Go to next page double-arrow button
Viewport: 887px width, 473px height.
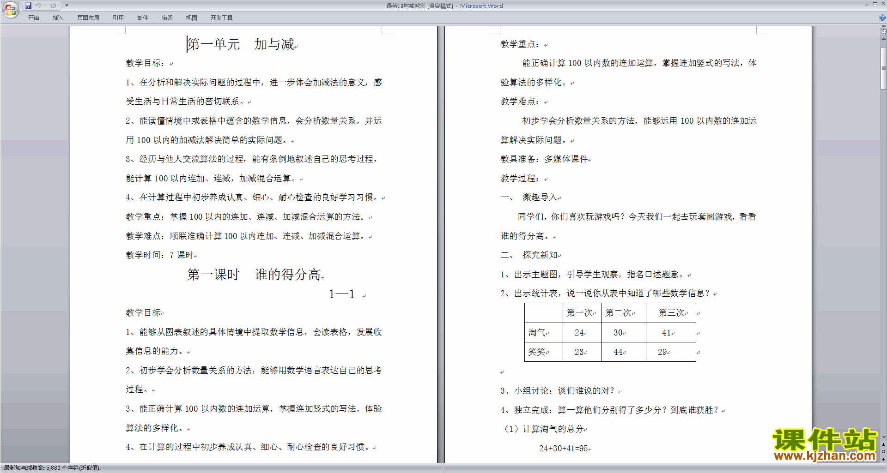pyautogui.click(x=883, y=459)
